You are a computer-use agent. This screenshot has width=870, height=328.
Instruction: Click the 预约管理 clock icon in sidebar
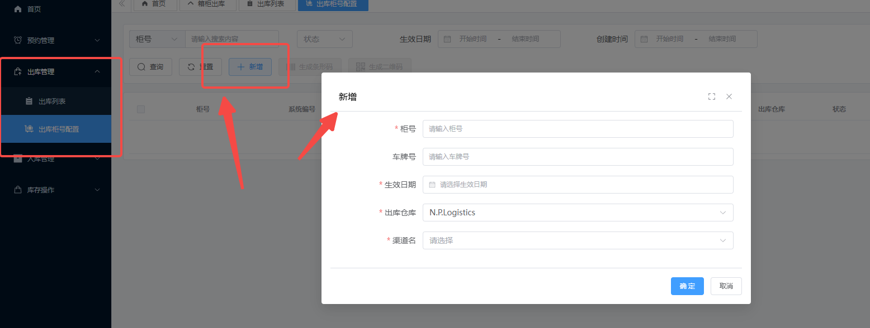click(18, 40)
